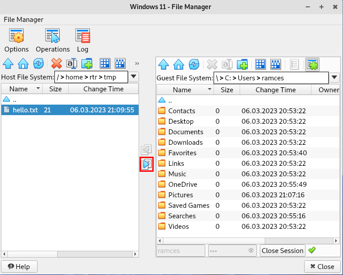Select the Contacts folder
The width and height of the screenshot is (343, 275).
click(x=248, y=111)
